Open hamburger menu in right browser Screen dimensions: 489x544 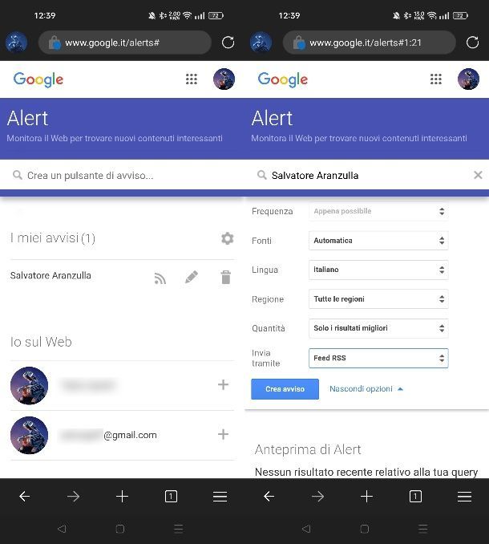click(464, 497)
